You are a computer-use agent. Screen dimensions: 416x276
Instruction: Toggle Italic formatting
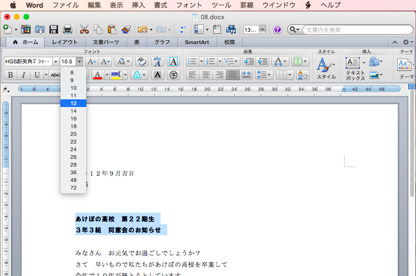[x=23, y=75]
